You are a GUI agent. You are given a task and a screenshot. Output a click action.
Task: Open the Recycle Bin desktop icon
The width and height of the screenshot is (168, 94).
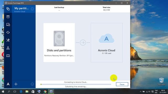pyautogui.click(x=161, y=81)
